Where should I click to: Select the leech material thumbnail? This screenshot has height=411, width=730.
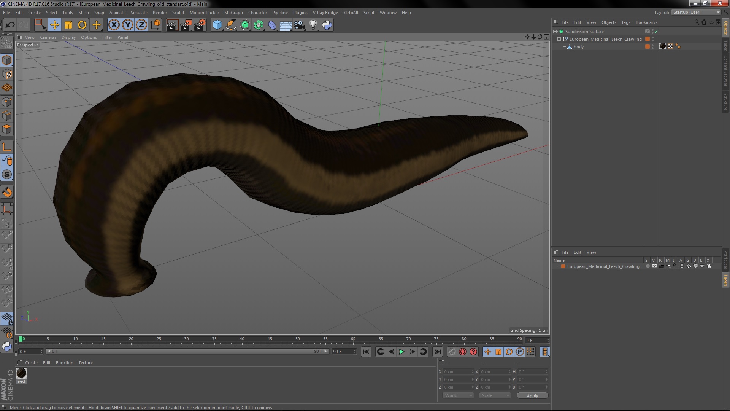pos(21,373)
